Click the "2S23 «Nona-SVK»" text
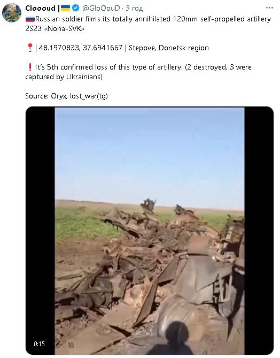280x358 pixels. click(55, 29)
